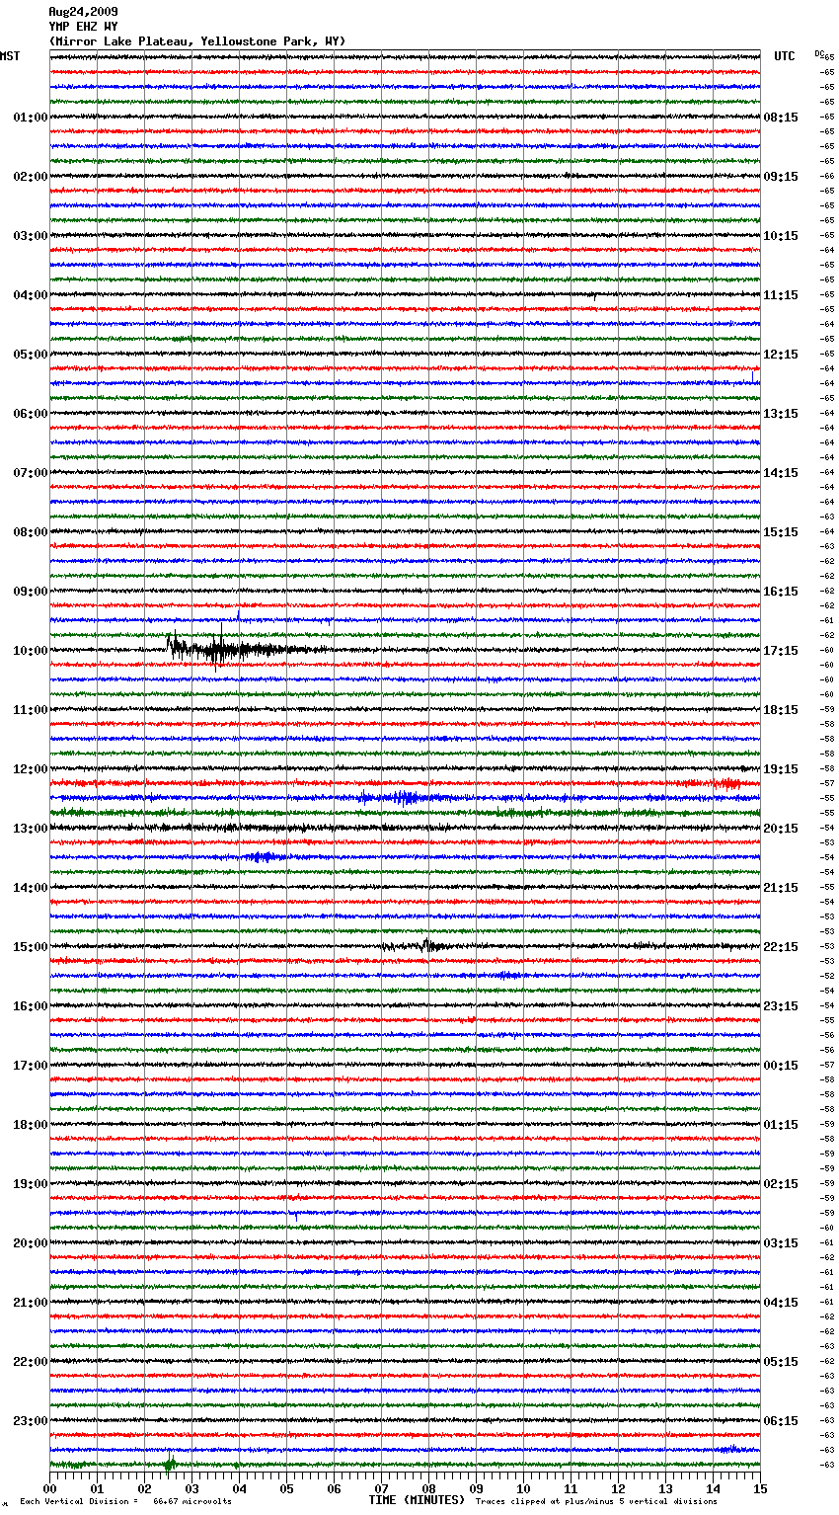Select the 04:15 UTC time label
The width and height of the screenshot is (839, 1515).
pyautogui.click(x=781, y=1303)
